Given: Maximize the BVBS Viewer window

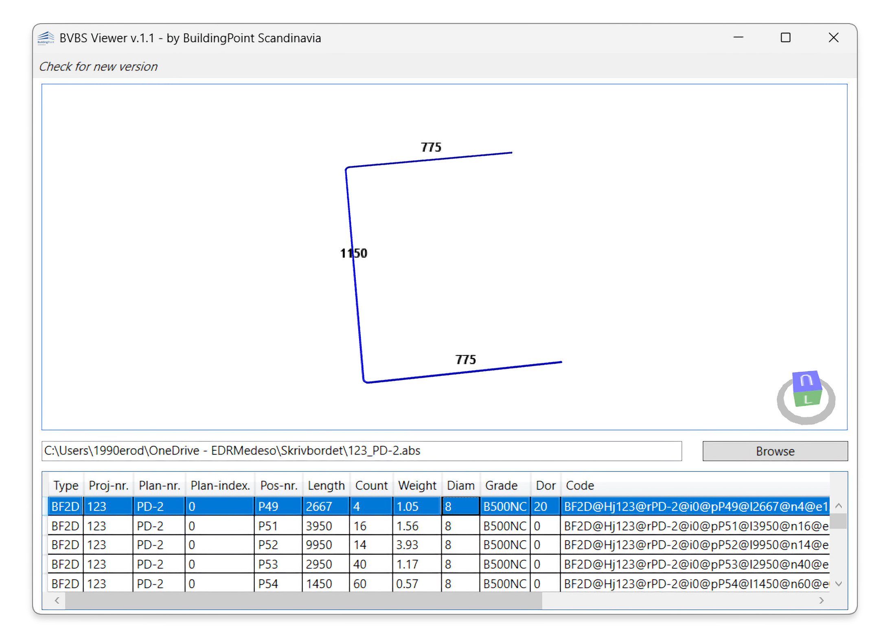Looking at the screenshot, I should pyautogui.click(x=785, y=38).
